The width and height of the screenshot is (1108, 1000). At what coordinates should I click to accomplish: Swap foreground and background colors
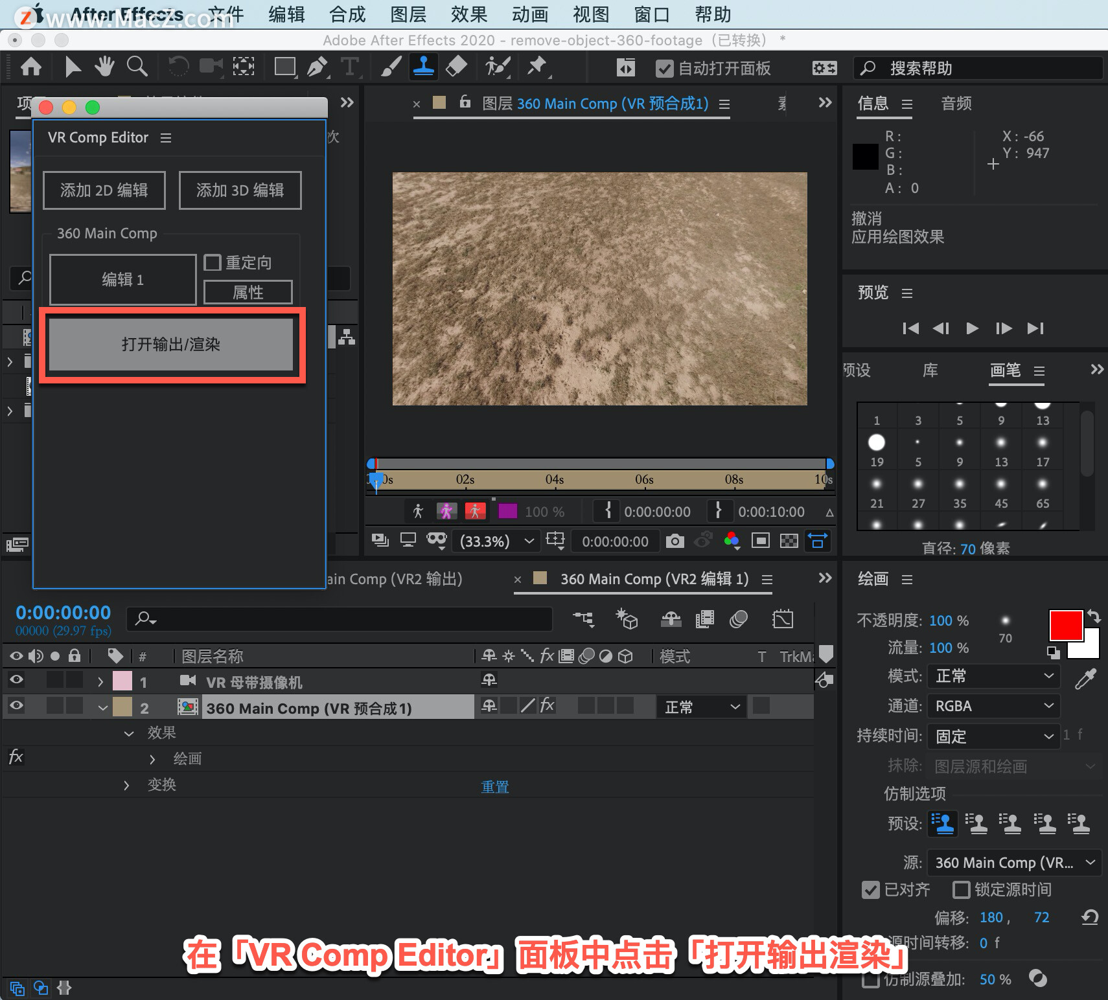[1094, 616]
